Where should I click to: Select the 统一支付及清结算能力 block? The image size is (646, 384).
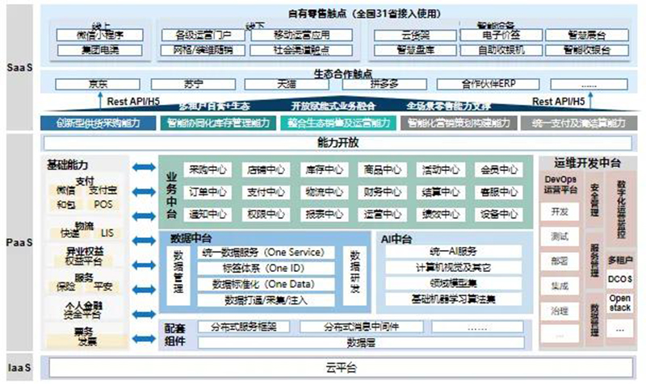[x=579, y=123]
